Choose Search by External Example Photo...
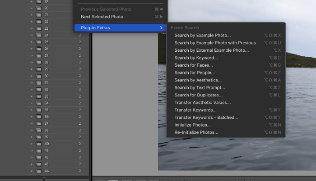This screenshot has height=181, width=316. pos(226,50)
